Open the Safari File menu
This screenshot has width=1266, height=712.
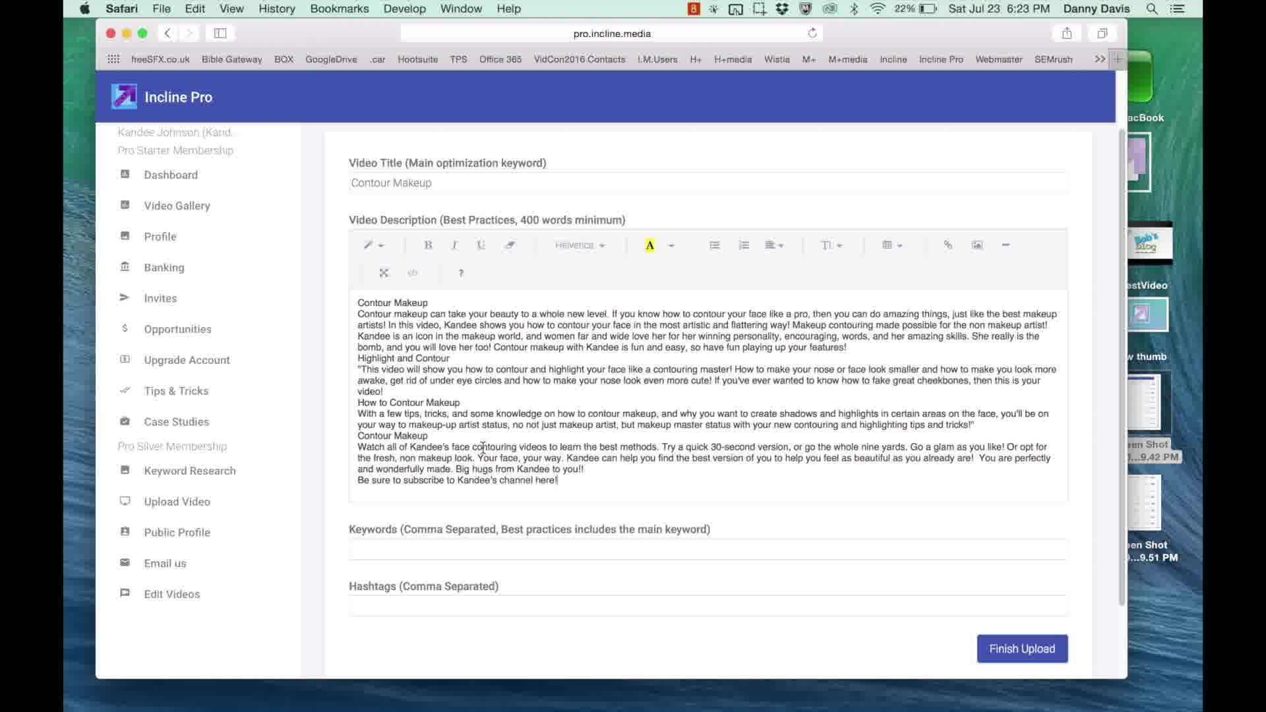(162, 9)
